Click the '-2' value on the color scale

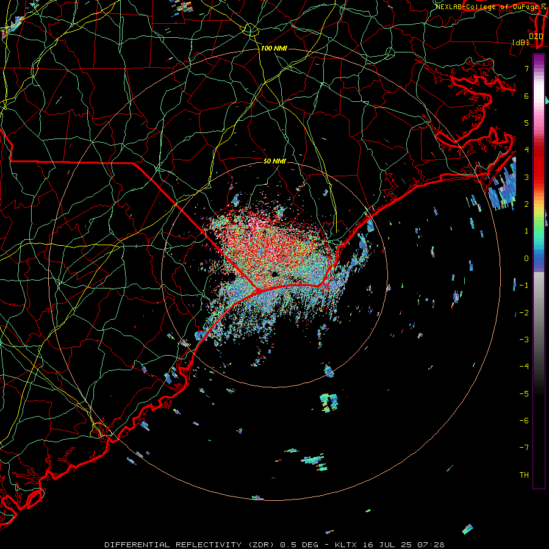pyautogui.click(x=524, y=313)
